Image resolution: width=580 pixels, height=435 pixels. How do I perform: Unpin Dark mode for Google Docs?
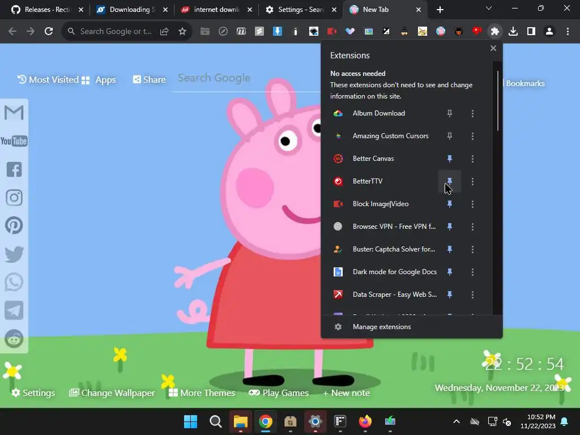449,272
